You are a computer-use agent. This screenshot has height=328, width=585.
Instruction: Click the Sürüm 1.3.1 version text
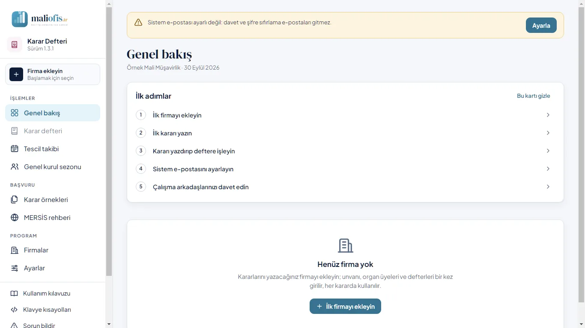pos(40,49)
